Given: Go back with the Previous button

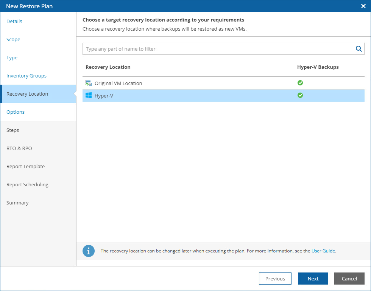Looking at the screenshot, I should [x=275, y=279].
